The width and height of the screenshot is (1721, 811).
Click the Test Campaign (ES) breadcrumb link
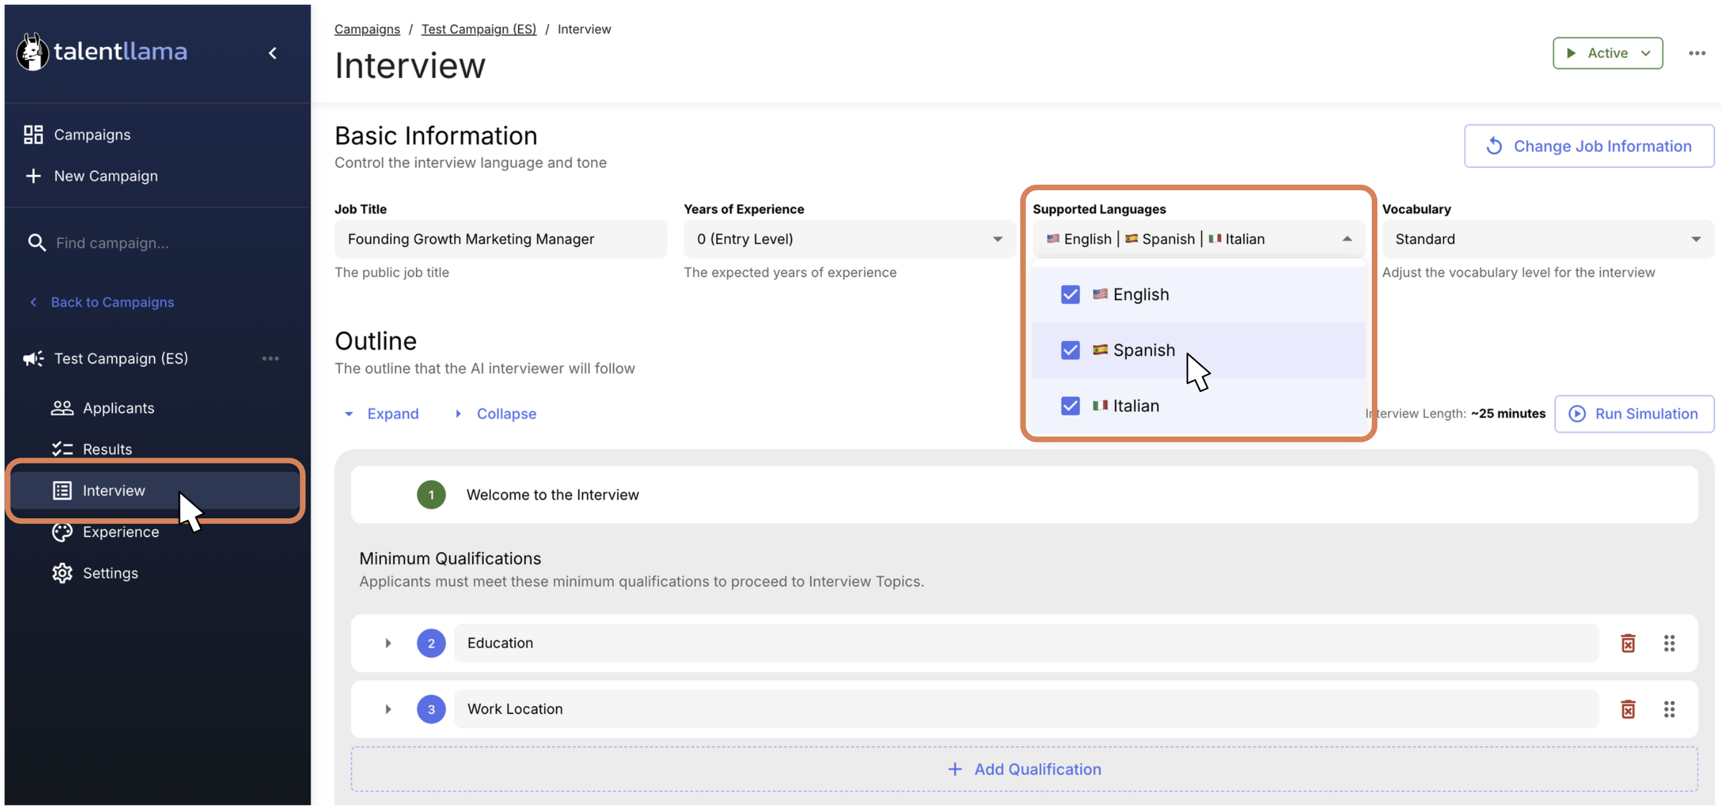click(478, 30)
